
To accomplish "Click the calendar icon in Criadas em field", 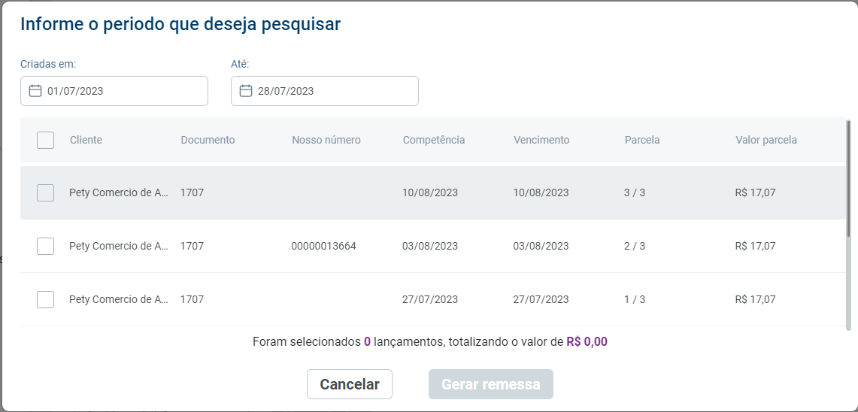I will coord(35,91).
